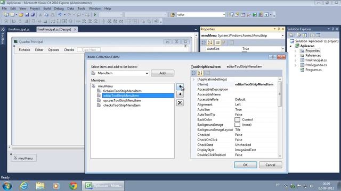The image size is (341, 191).
Task: Click Refresh icon in Solution Explorer toolbar
Action: click(305, 35)
